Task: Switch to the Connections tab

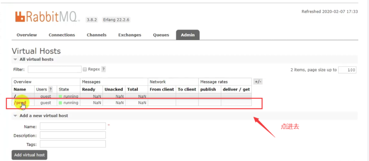Action: pos(62,35)
